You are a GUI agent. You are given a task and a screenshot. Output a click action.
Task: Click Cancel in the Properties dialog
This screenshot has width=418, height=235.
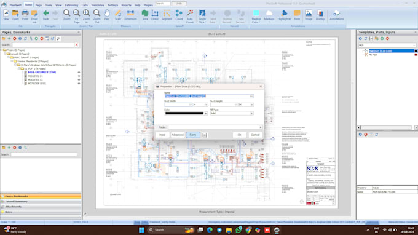coord(255,135)
